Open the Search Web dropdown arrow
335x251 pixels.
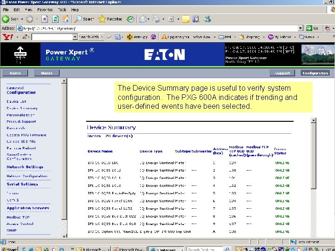tap(102, 37)
